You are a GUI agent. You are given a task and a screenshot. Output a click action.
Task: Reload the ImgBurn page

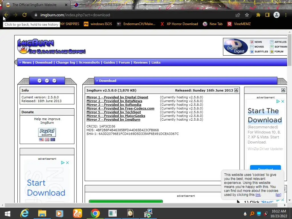point(25,15)
